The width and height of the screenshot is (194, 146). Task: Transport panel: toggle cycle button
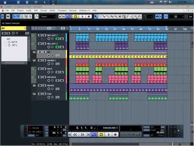94,135
